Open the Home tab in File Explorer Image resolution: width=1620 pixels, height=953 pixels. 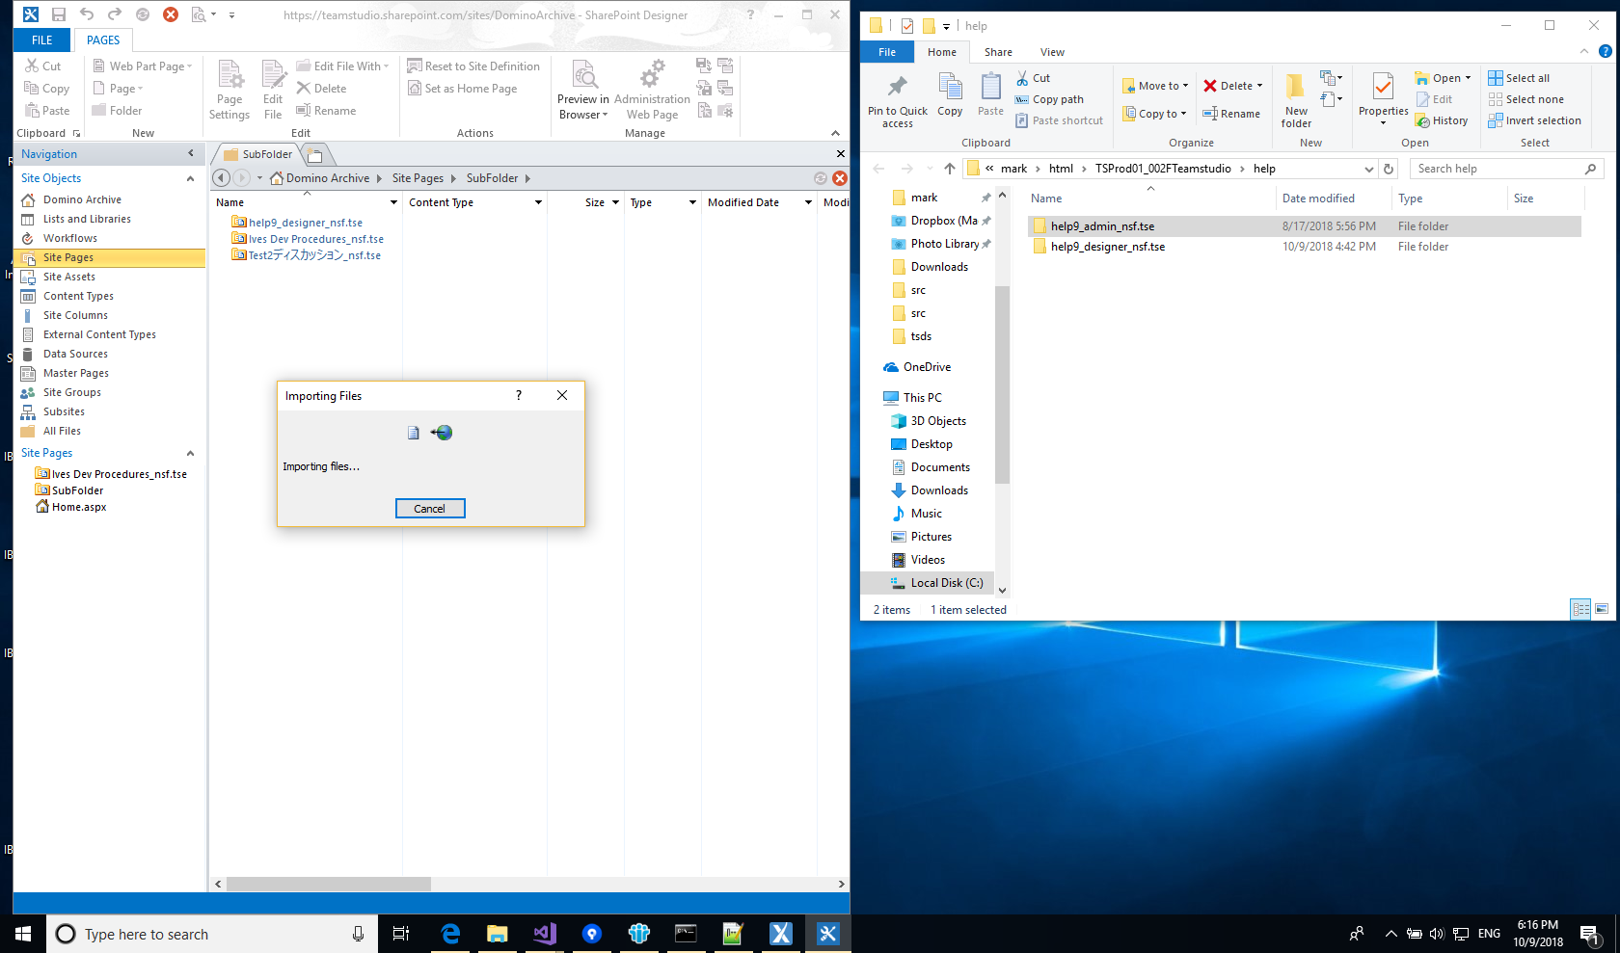tap(942, 52)
